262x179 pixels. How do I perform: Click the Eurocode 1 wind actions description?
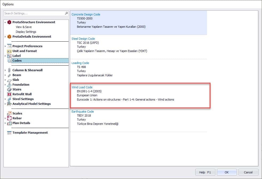125,100
